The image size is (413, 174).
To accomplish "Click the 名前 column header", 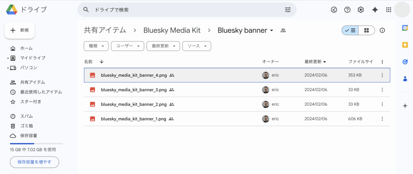I will 88,62.
